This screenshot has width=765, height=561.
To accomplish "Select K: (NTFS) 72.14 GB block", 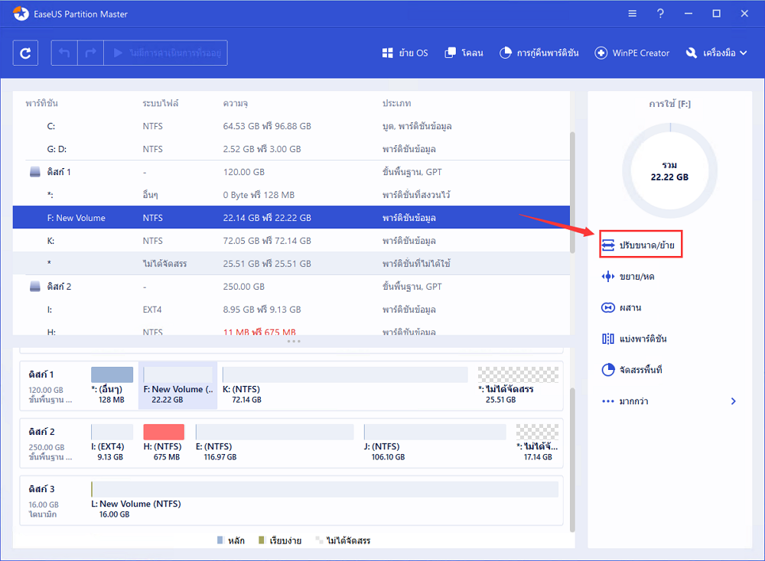I will click(345, 385).
